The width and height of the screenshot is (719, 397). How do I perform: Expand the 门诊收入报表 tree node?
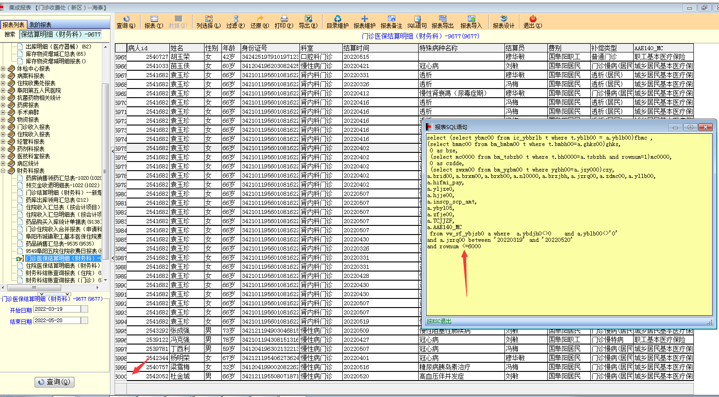[x=3, y=127]
